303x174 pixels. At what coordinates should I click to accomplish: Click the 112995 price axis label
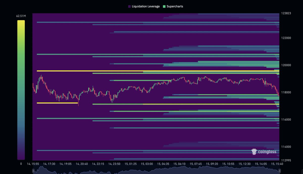click(x=286, y=160)
